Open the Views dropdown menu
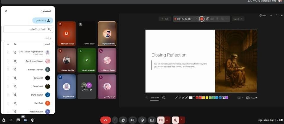 coord(254,98)
